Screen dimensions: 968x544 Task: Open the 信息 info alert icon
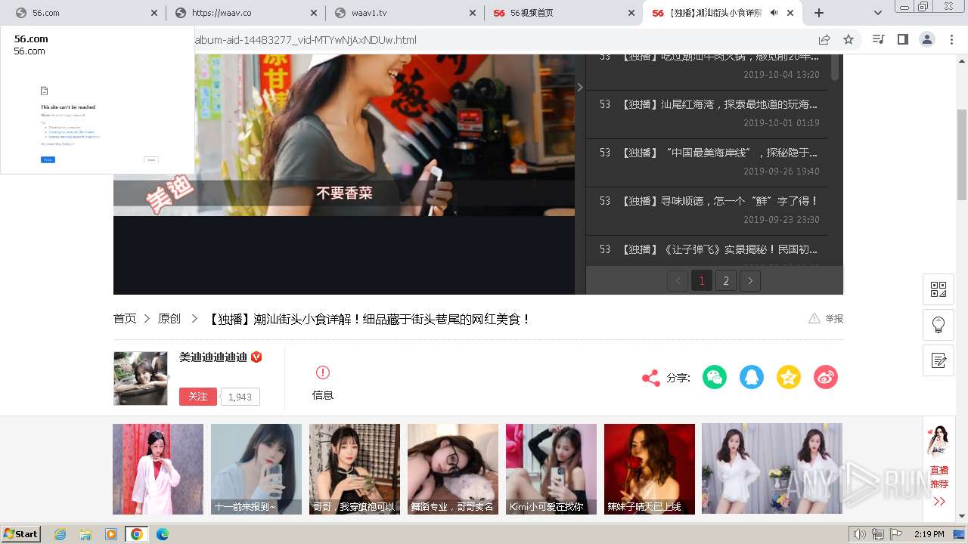323,372
